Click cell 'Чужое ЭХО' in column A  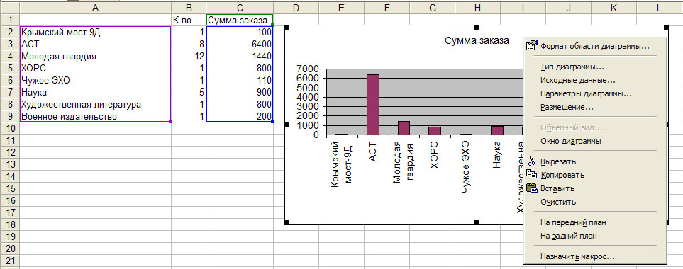click(x=96, y=81)
